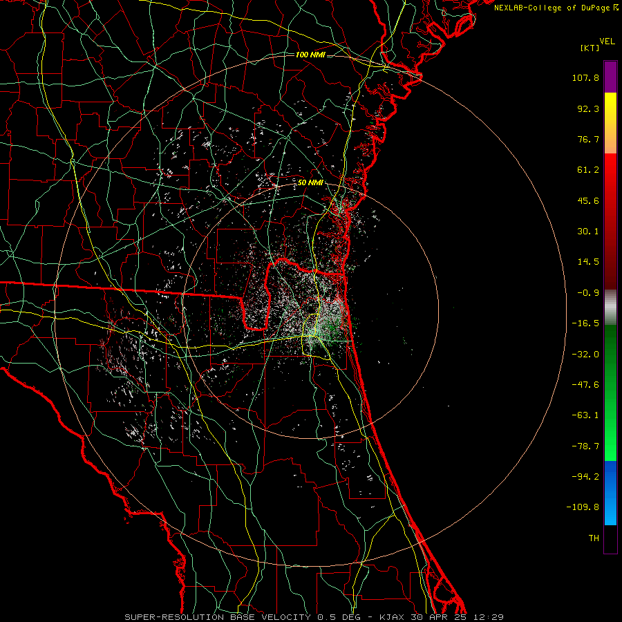Image resolution: width=622 pixels, height=622 pixels.
Task: Click the 100 NMI range ring label
Action: tap(310, 55)
